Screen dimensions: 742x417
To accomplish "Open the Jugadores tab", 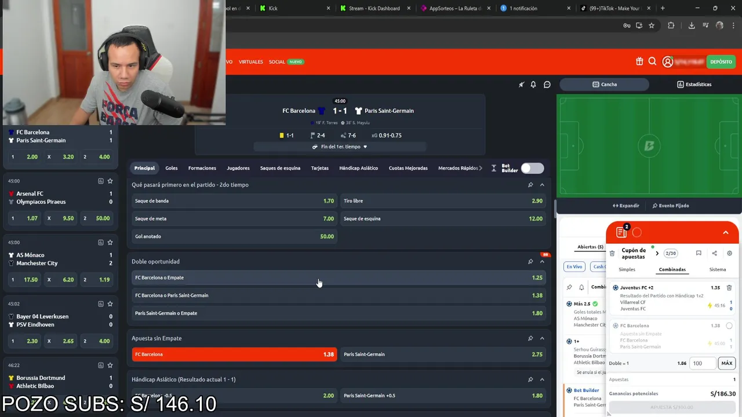I will pos(238,168).
